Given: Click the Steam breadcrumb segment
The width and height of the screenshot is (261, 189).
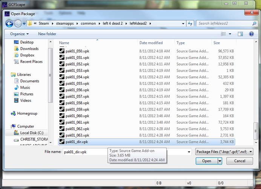Looking at the screenshot, I should pyautogui.click(x=44, y=23).
